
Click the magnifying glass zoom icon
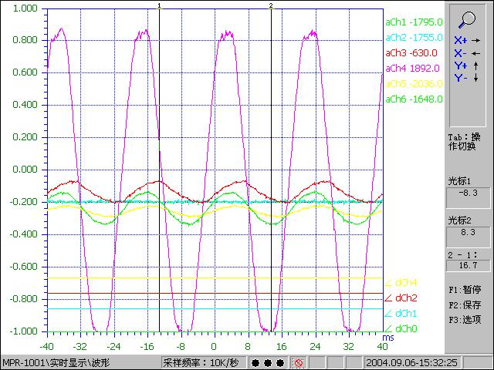(x=468, y=21)
